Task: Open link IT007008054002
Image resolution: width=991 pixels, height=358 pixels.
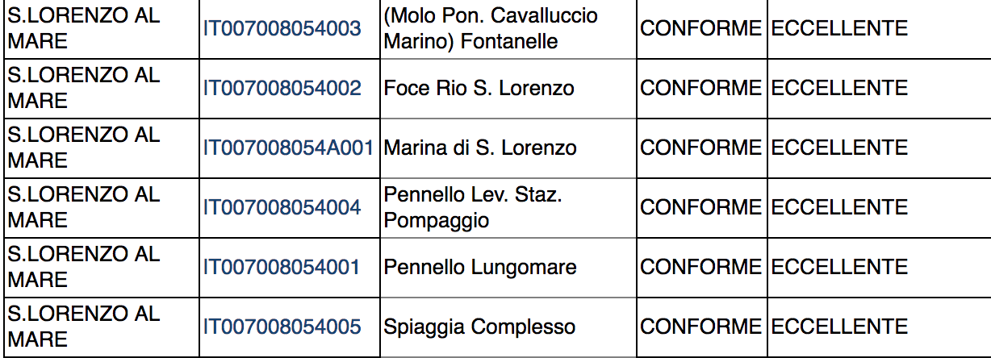Action: click(x=282, y=88)
